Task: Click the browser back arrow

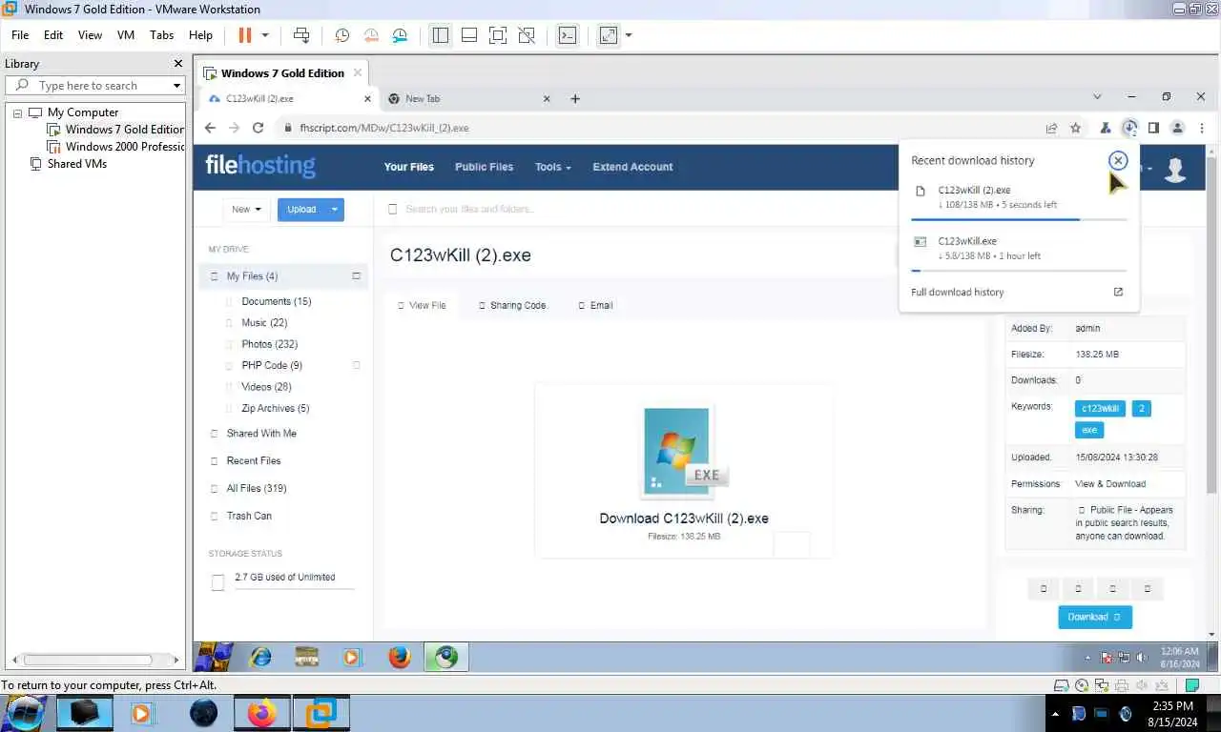Action: [211, 128]
